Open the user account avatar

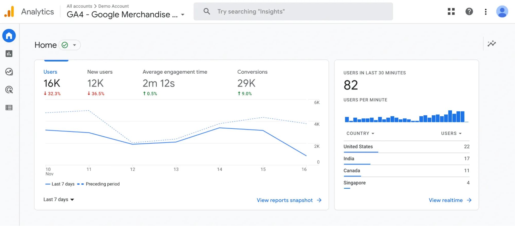tap(502, 12)
